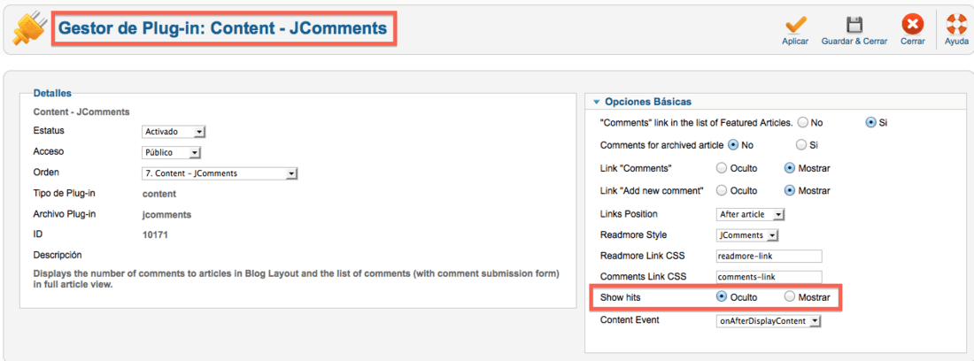Viewport: 974px width, 361px height.
Task: Open the Links Position dropdown
Action: click(751, 215)
